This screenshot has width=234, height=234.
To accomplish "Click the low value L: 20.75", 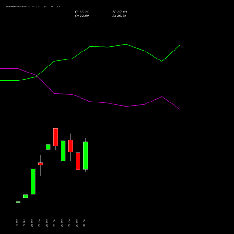I will pos(119,15).
